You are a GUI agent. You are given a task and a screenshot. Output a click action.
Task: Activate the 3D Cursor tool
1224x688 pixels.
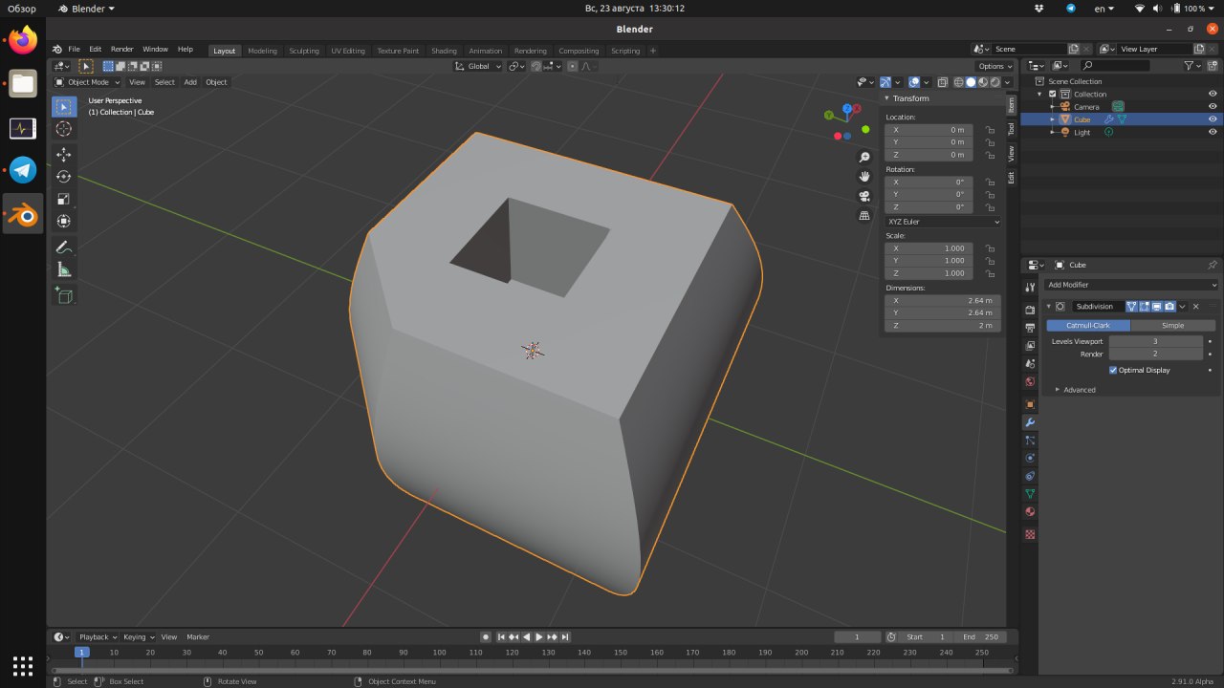(64, 129)
